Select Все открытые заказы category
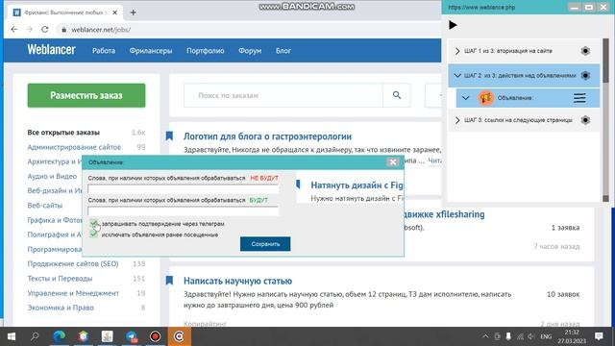The image size is (615, 346). tap(63, 133)
